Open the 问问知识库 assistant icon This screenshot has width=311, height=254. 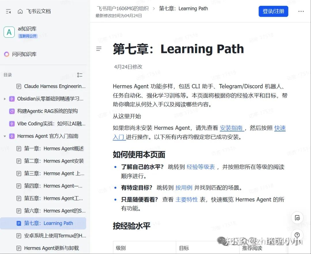pyautogui.click(x=7, y=54)
